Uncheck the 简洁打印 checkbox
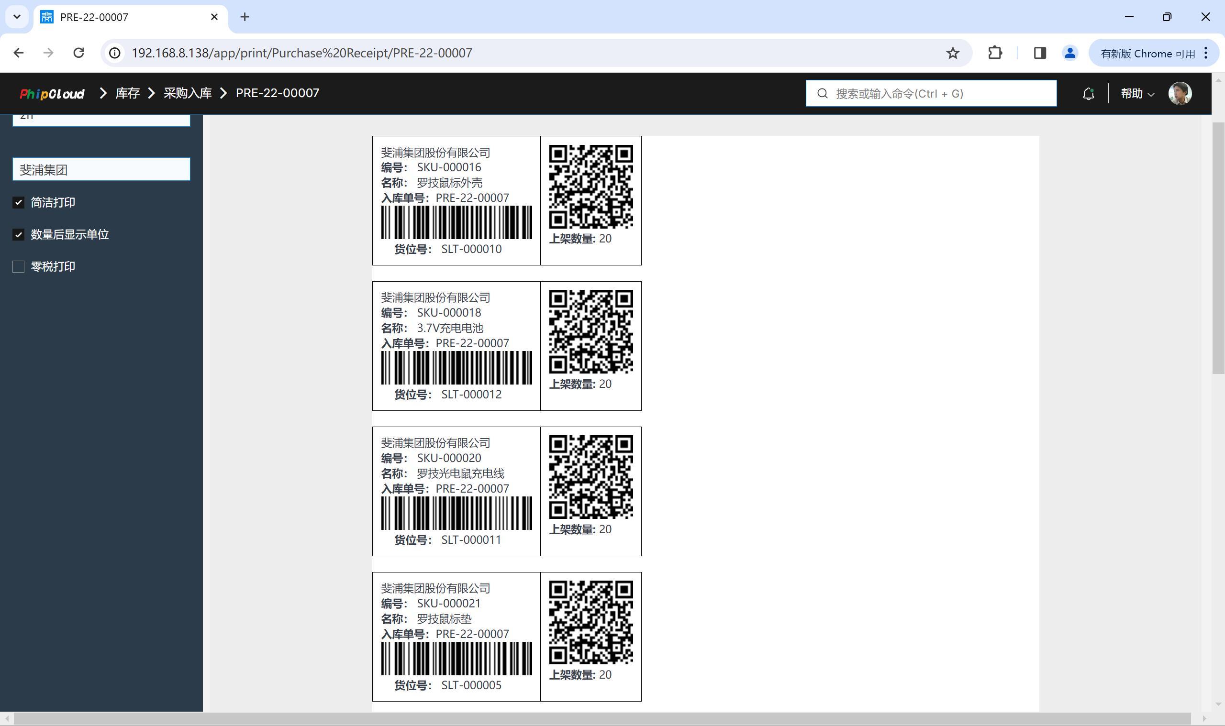 point(19,202)
